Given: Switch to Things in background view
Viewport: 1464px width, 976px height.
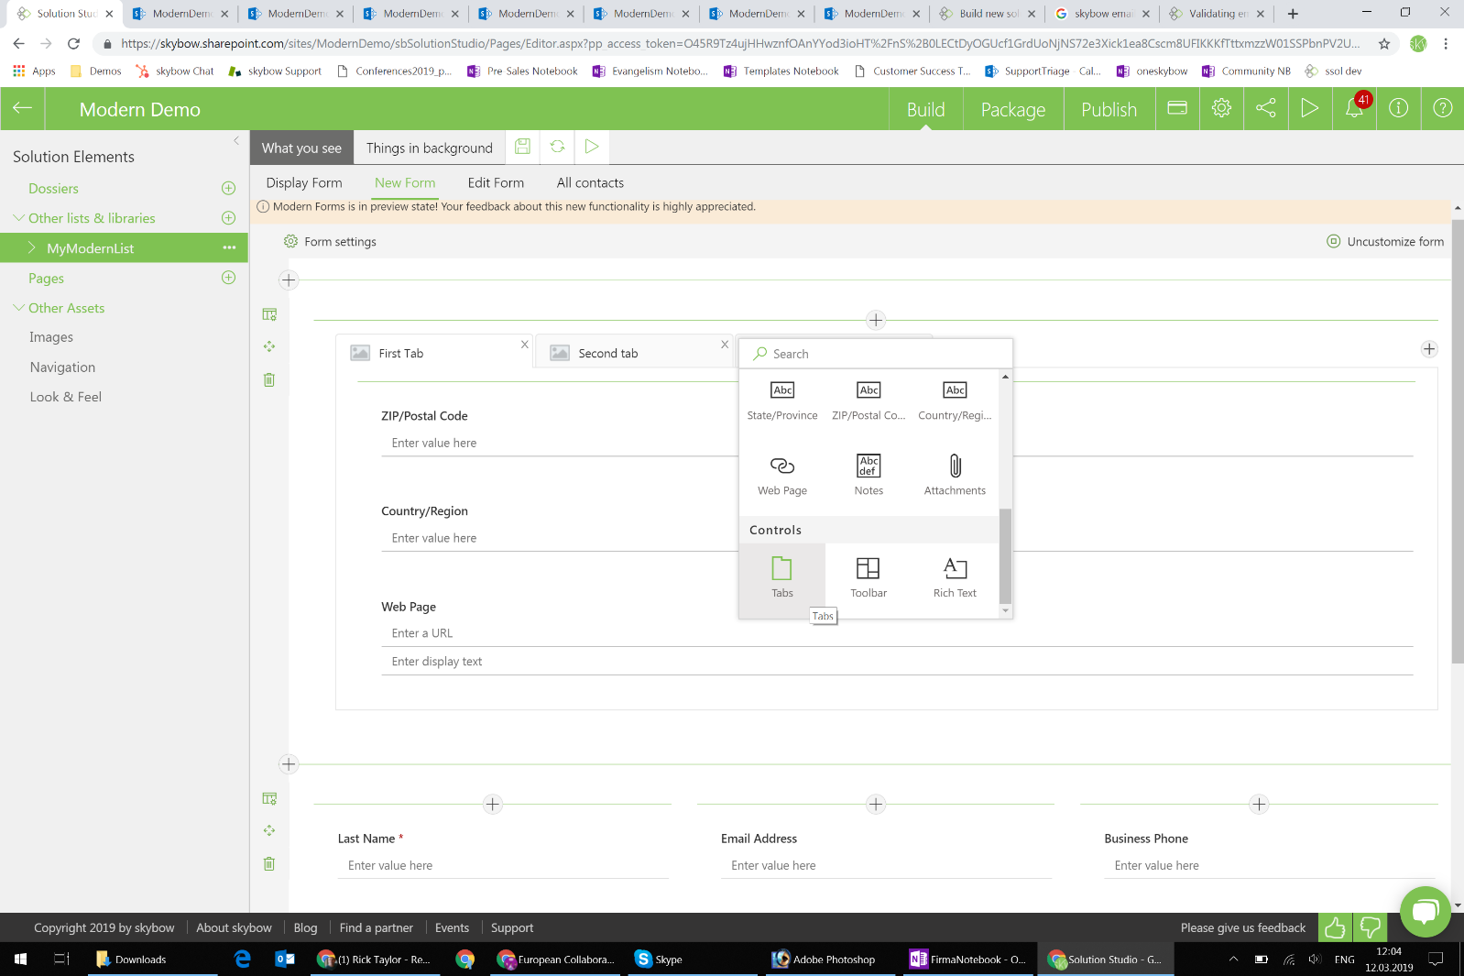Looking at the screenshot, I should point(429,148).
